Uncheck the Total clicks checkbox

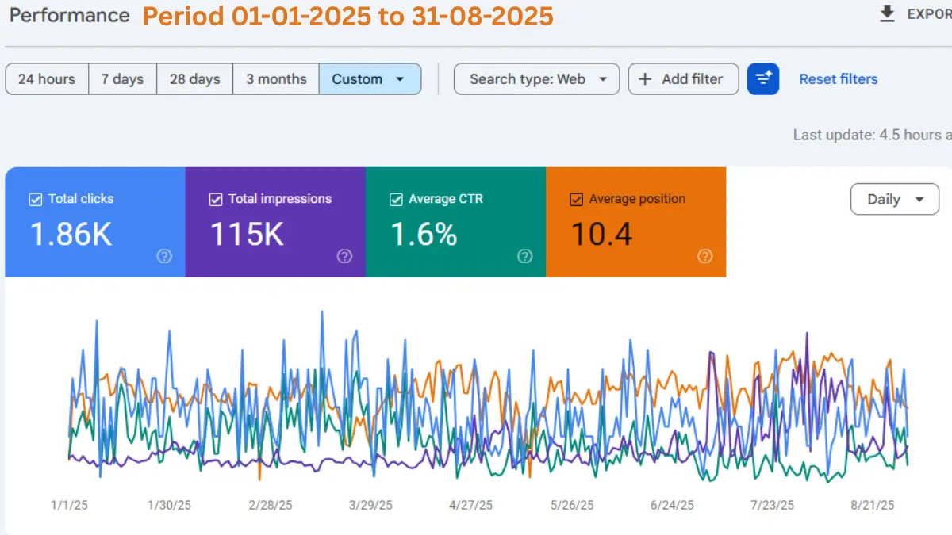35,199
